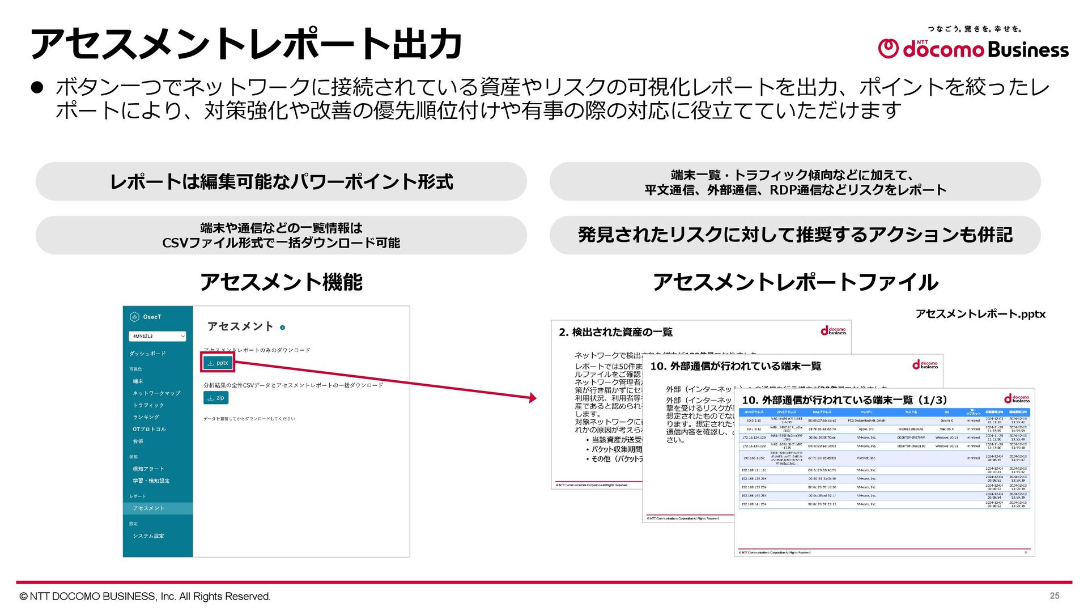The width and height of the screenshot is (1088, 612).
Task: Open OTプロトコル in the sidebar
Action: [x=150, y=429]
